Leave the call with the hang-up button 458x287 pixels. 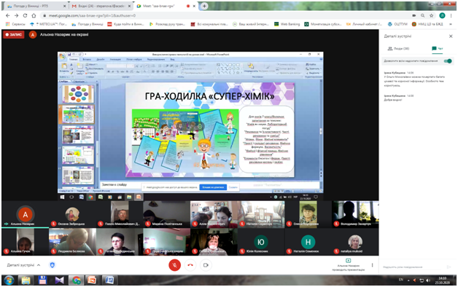point(190,265)
